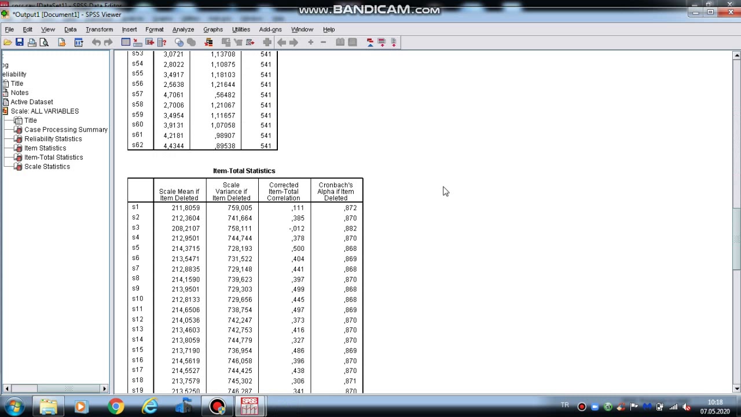
Task: Click the output pane scroll-up arrow
Action: 736,56
